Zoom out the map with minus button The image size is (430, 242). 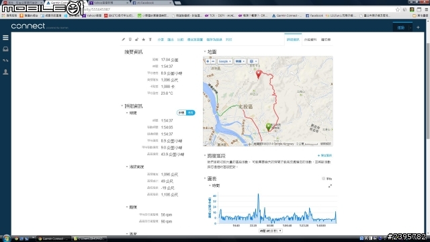click(x=213, y=61)
